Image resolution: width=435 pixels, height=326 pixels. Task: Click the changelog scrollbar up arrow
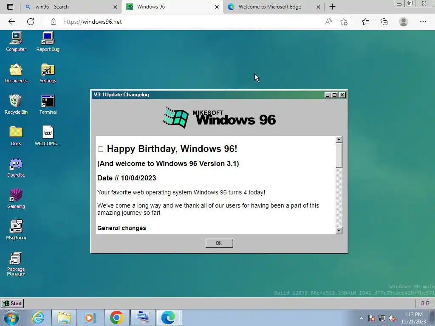[x=339, y=139]
